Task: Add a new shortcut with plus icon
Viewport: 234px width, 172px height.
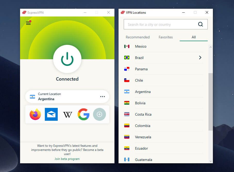Action: pyautogui.click(x=99, y=114)
